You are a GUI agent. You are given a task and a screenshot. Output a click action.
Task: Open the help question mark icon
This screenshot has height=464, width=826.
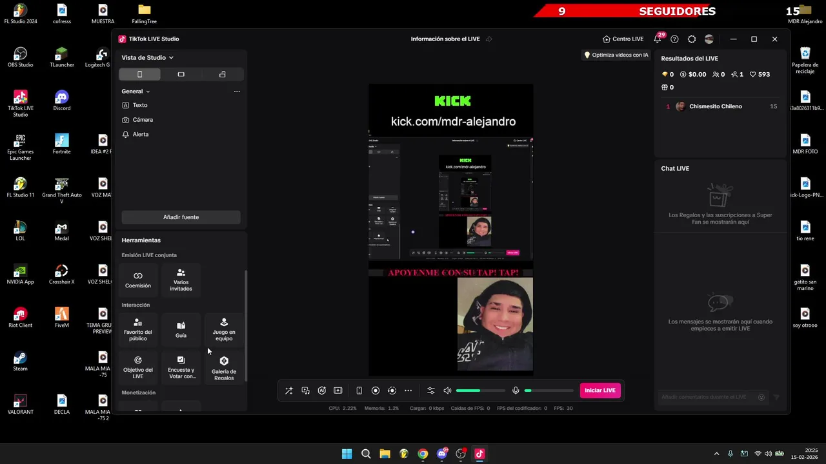(x=674, y=39)
